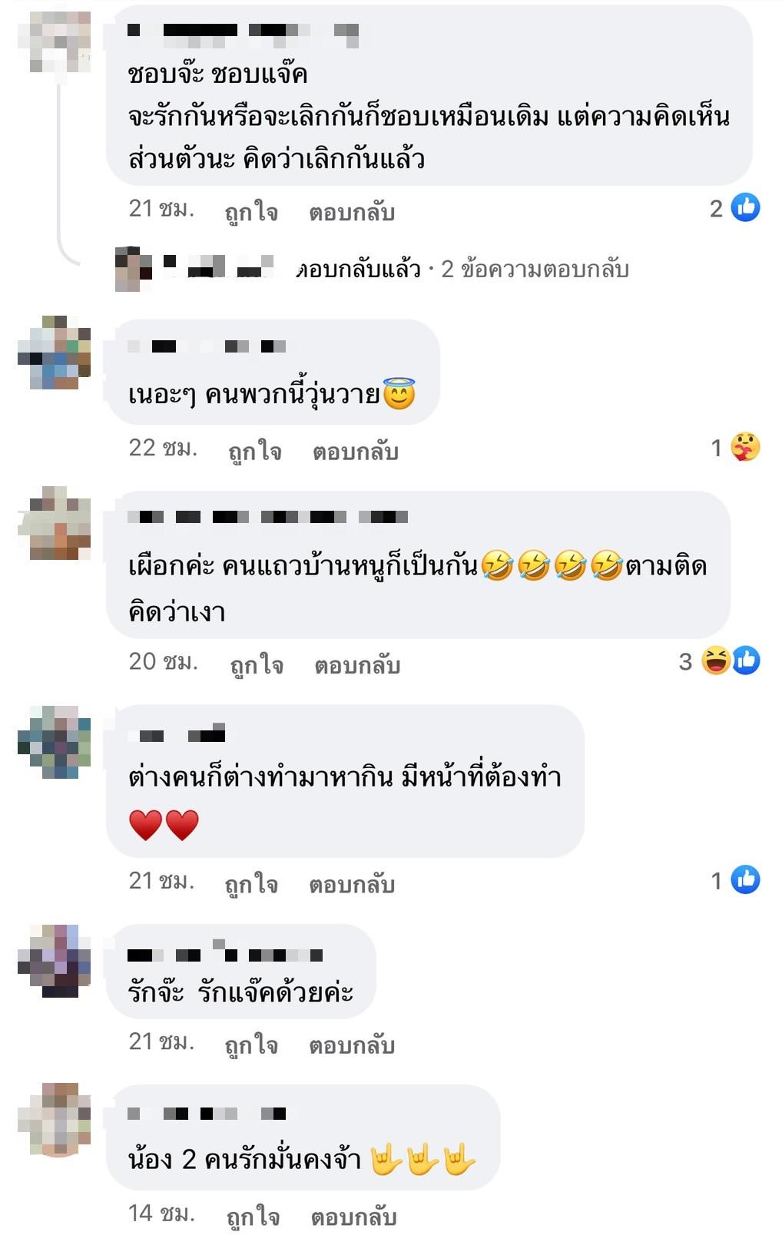This screenshot has height=1235, width=782.
Task: Click the blue like reaction icon on first comment
Action: (x=745, y=207)
